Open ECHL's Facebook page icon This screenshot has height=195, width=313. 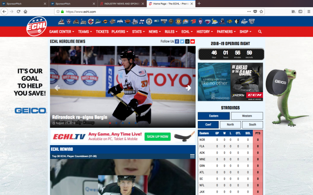click(x=177, y=42)
